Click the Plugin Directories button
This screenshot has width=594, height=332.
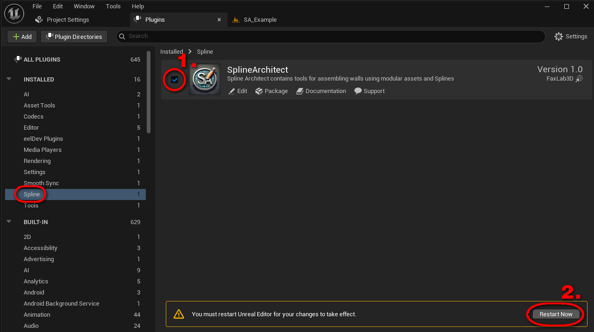pyautogui.click(x=74, y=37)
